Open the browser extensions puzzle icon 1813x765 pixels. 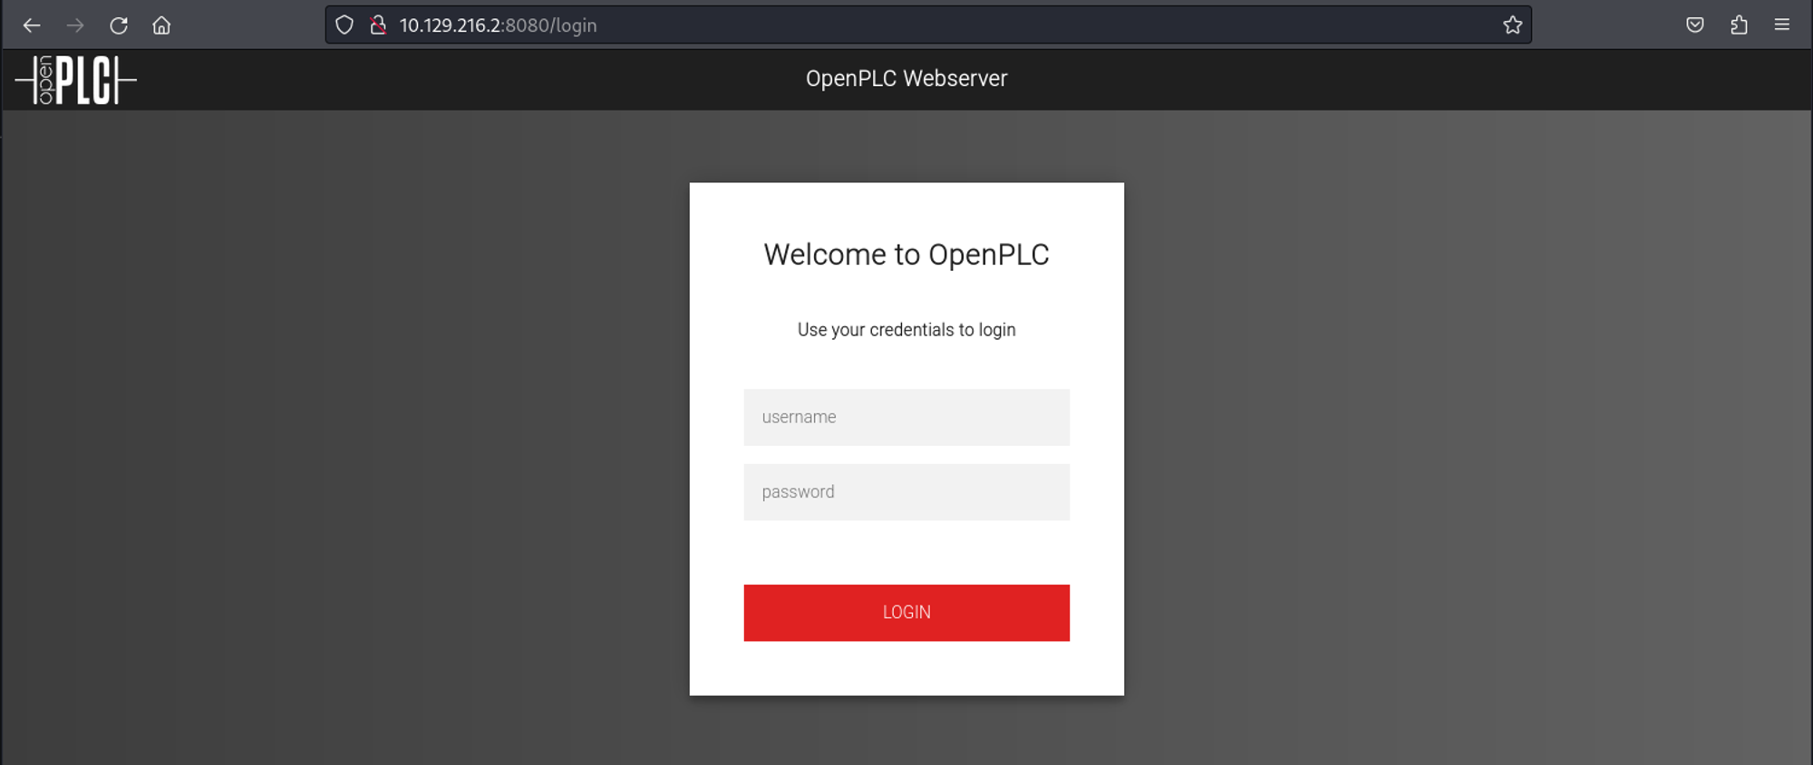click(1739, 25)
